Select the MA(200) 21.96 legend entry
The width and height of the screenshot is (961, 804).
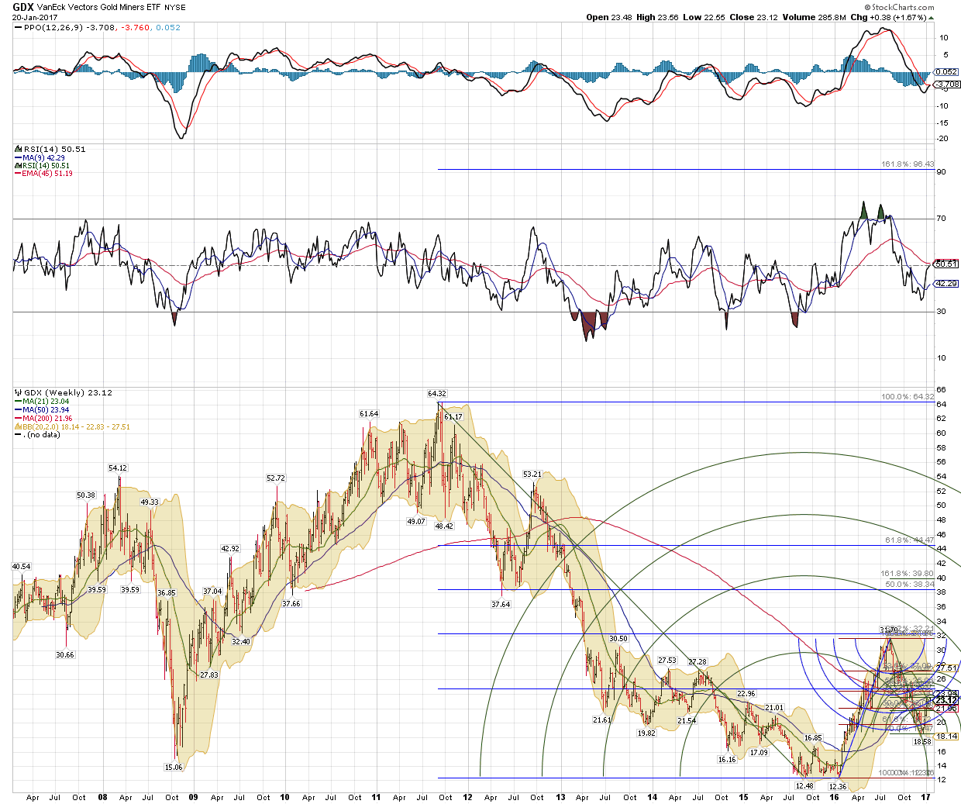point(47,419)
